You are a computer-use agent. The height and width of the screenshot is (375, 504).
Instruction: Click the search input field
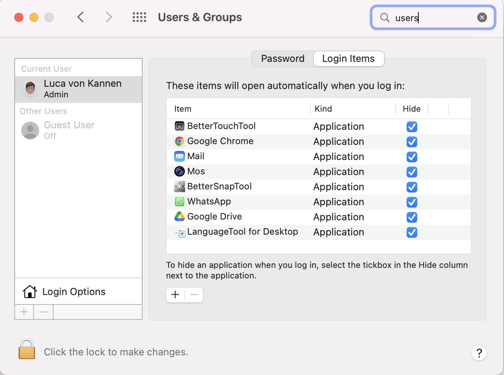434,18
